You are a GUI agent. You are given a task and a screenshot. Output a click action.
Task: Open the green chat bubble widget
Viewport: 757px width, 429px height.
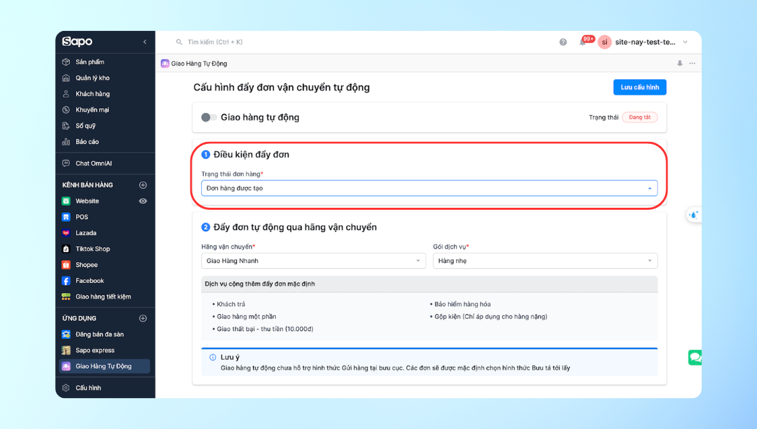(x=694, y=357)
